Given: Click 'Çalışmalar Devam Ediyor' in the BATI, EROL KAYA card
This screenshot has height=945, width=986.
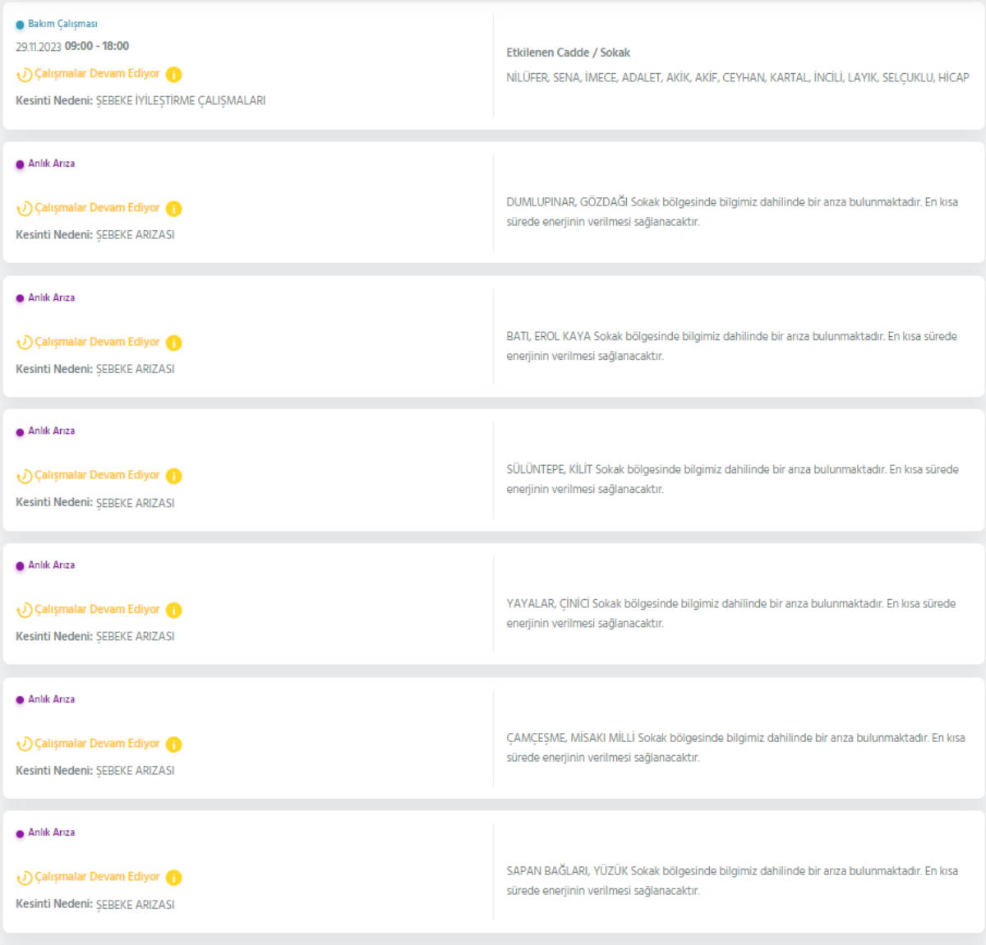Looking at the screenshot, I should pyautogui.click(x=97, y=342).
